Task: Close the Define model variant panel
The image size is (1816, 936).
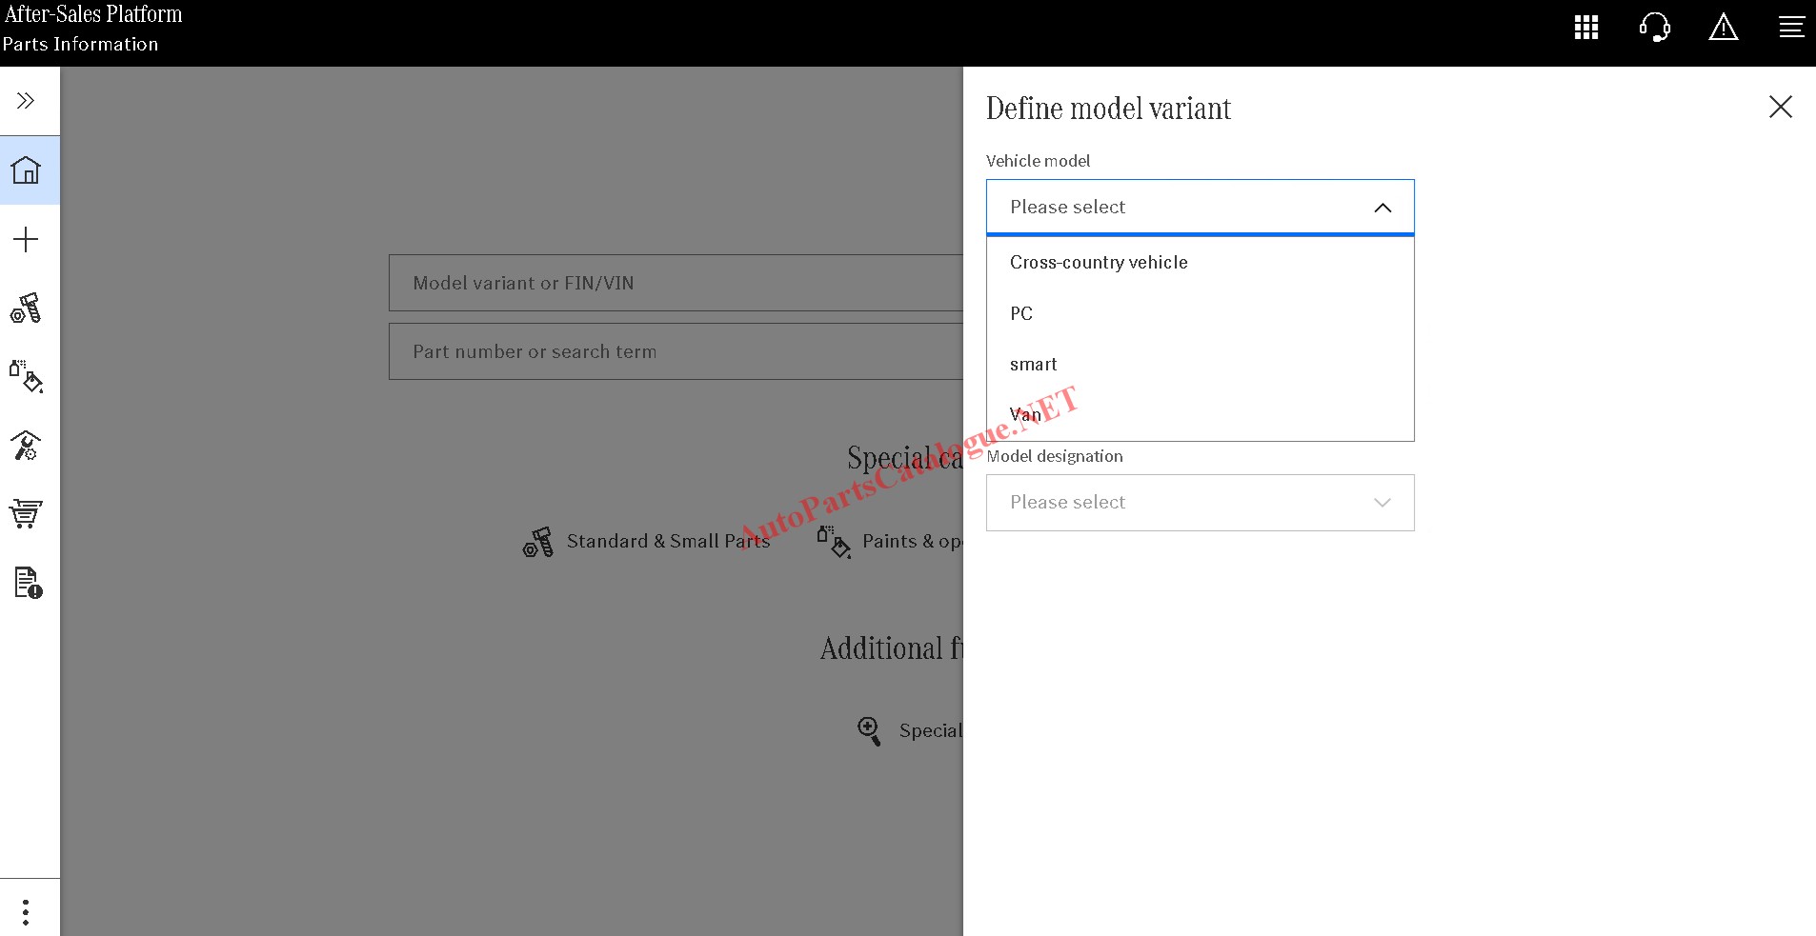Action: pyautogui.click(x=1780, y=107)
